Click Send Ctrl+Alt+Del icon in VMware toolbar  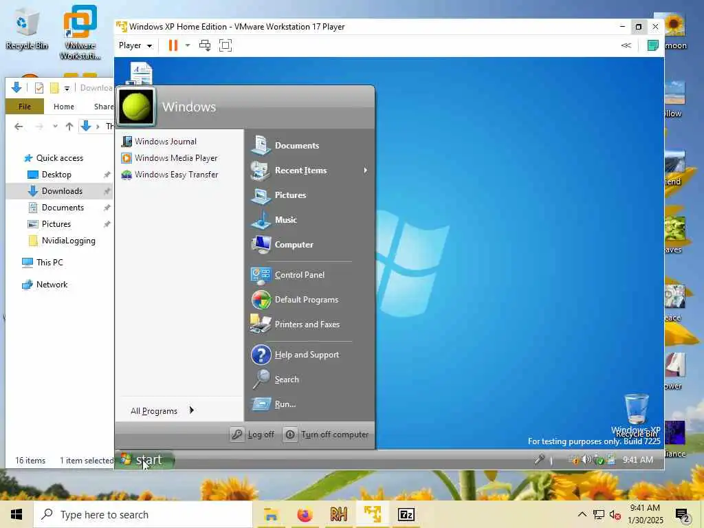[x=205, y=45]
